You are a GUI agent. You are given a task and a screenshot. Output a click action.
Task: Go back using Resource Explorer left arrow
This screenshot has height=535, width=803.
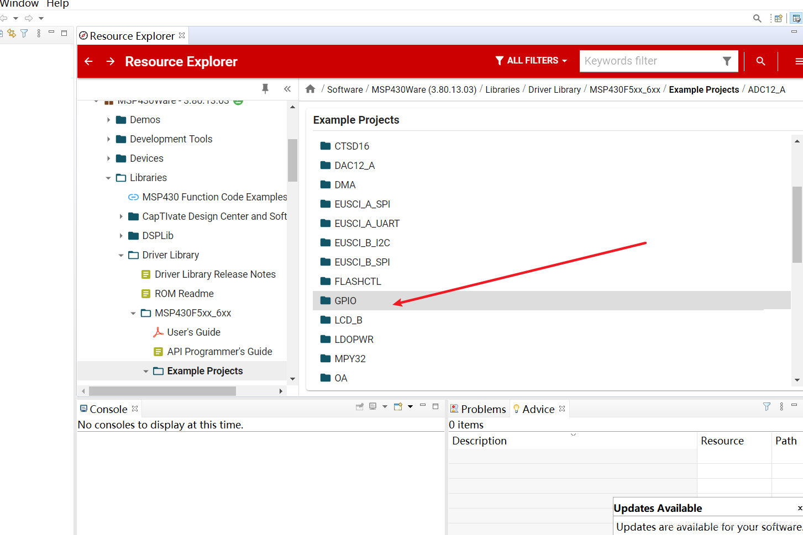coord(88,61)
